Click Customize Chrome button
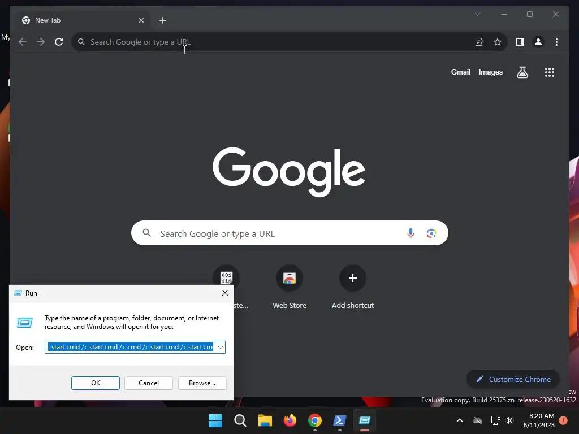This screenshot has width=579, height=434. [513, 379]
